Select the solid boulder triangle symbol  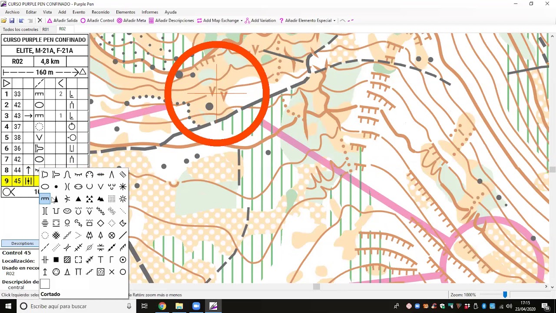78,199
